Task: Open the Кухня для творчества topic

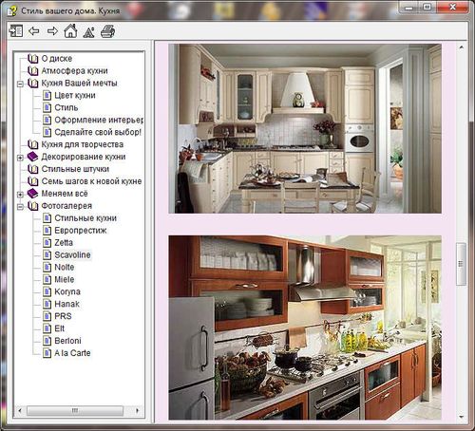Action: pos(83,144)
